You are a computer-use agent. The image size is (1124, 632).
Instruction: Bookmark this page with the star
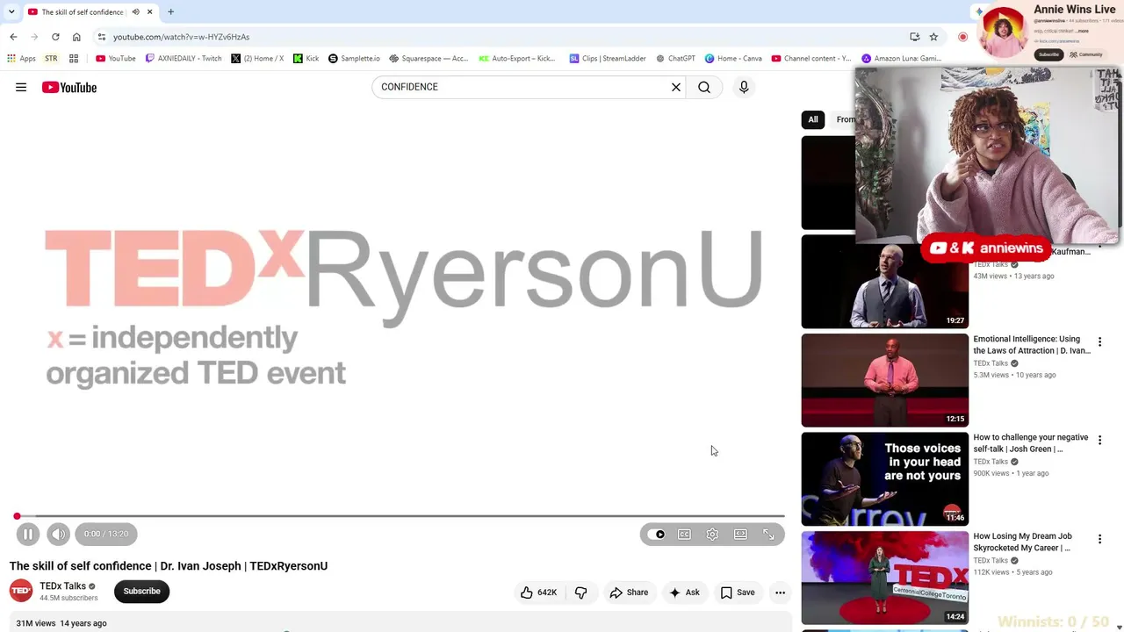933,37
